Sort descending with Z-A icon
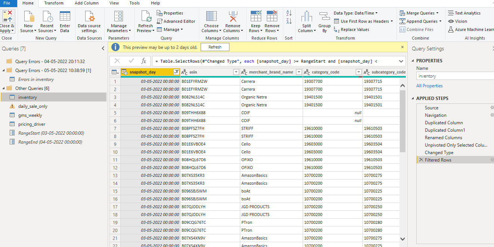This screenshot has height=247, width=494. (289, 21)
